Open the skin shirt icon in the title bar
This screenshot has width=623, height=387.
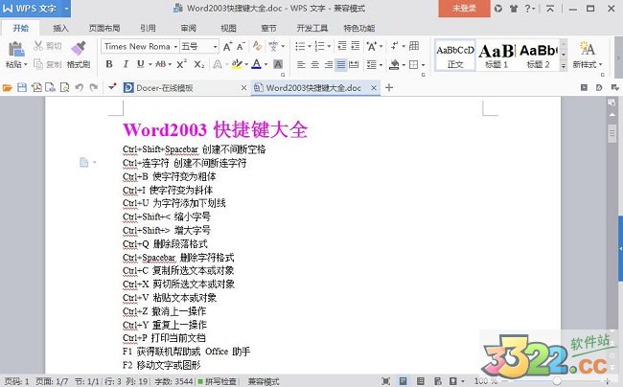(514, 9)
